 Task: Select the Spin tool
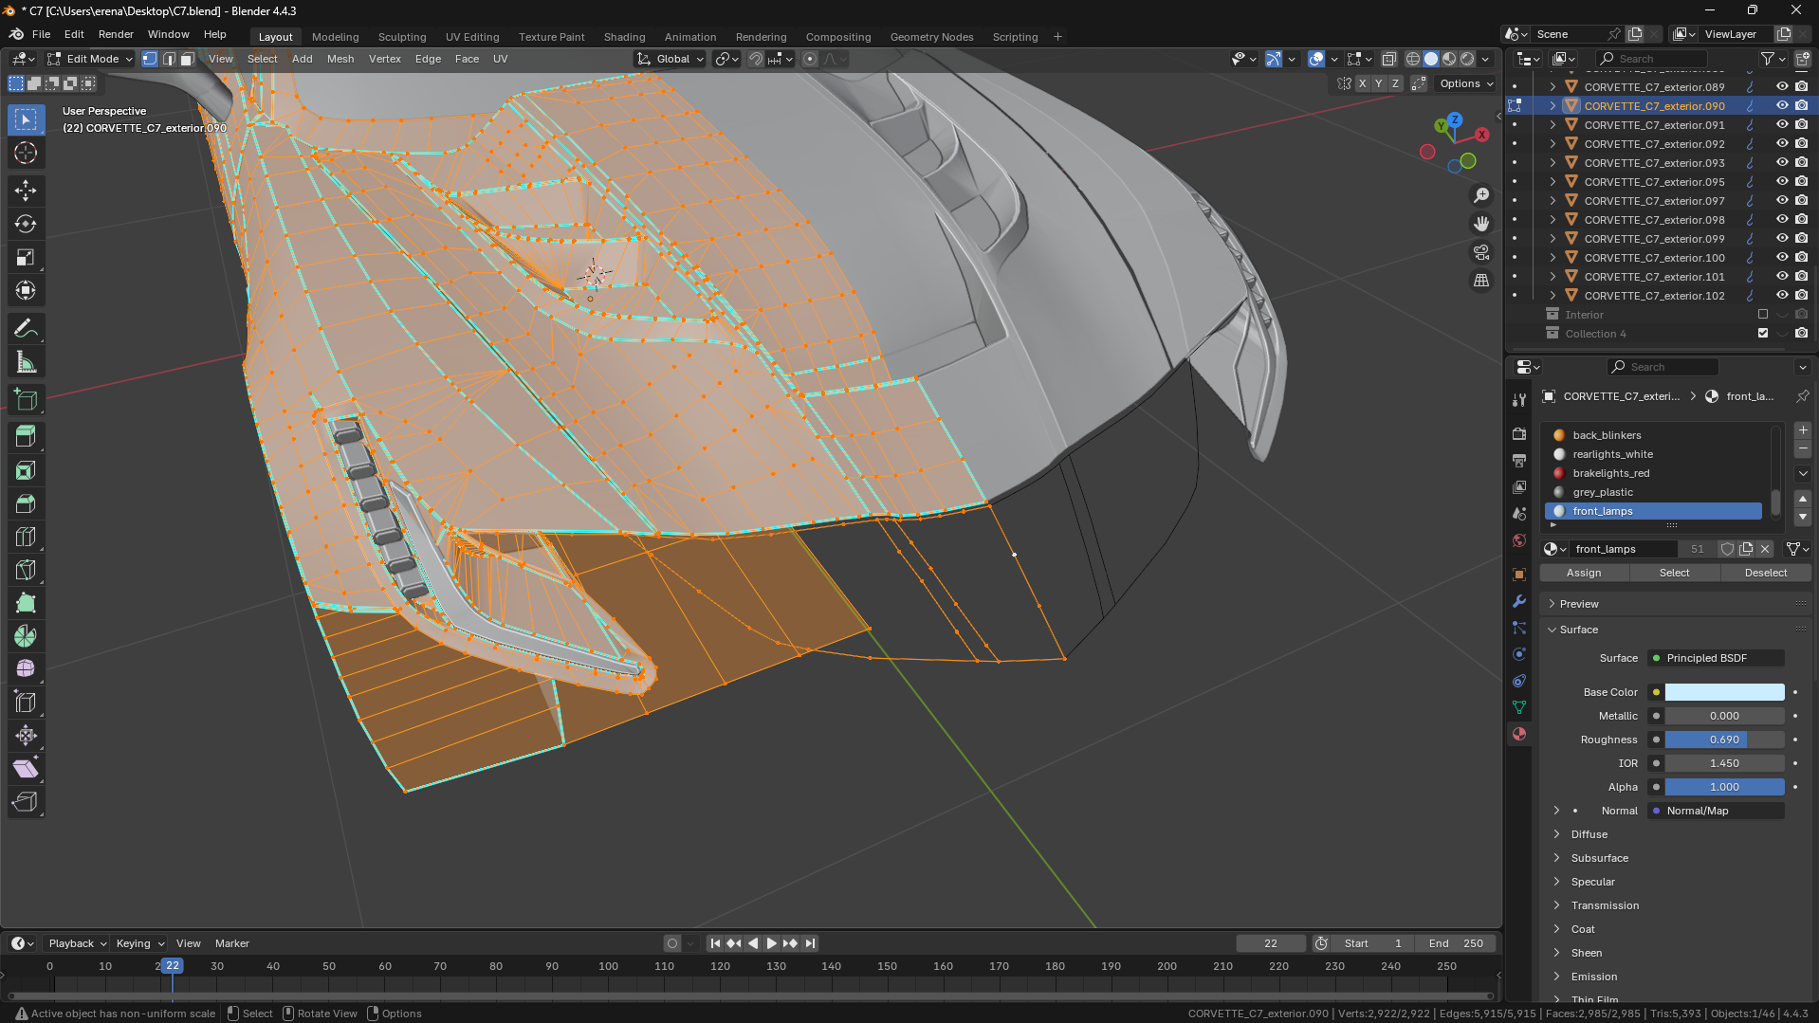pyautogui.click(x=26, y=636)
